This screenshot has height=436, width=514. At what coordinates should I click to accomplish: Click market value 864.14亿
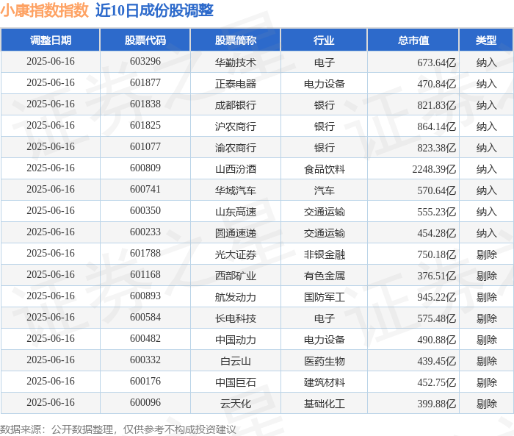(x=436, y=126)
